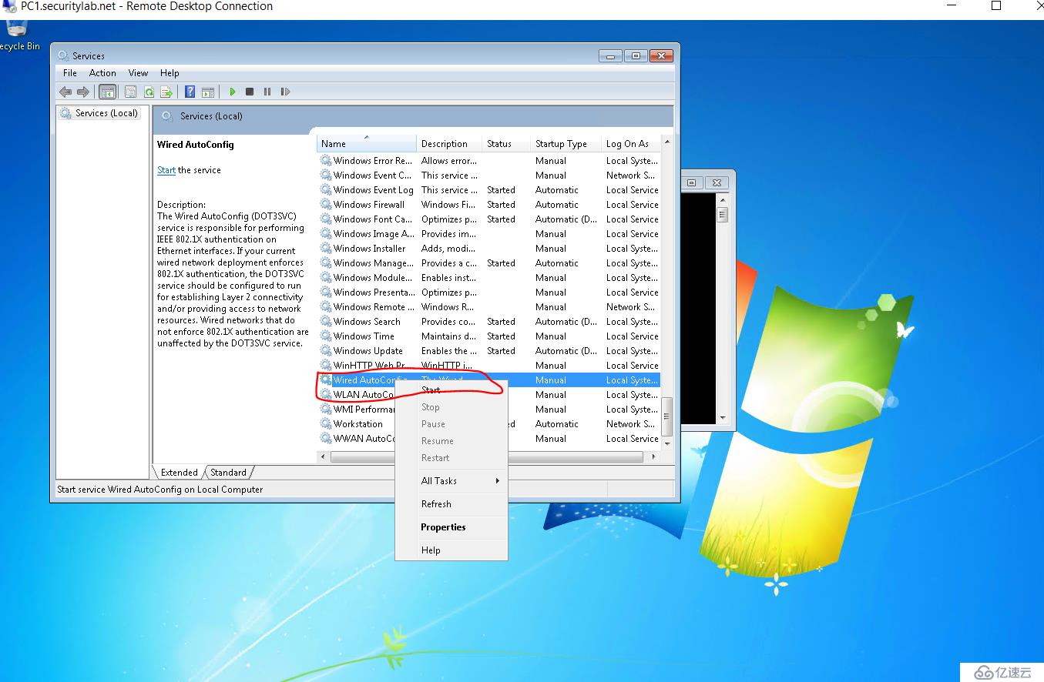Sort by the Log On As column header

pos(631,144)
